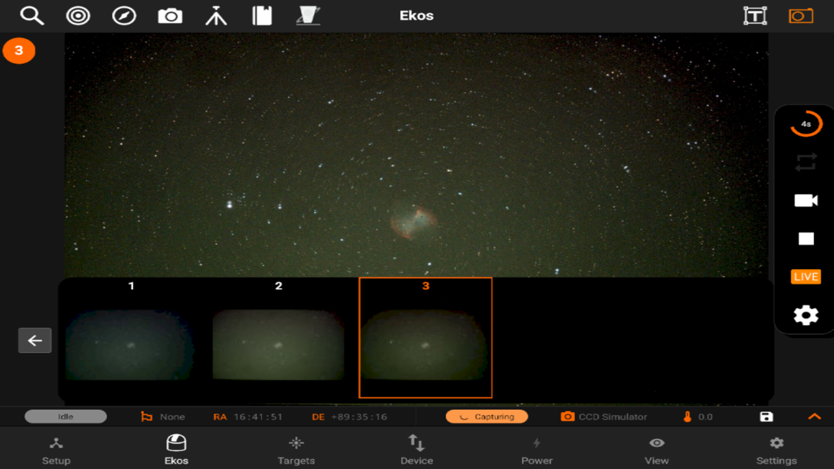
Task: Toggle the LIVE view mode
Action: coord(806,277)
